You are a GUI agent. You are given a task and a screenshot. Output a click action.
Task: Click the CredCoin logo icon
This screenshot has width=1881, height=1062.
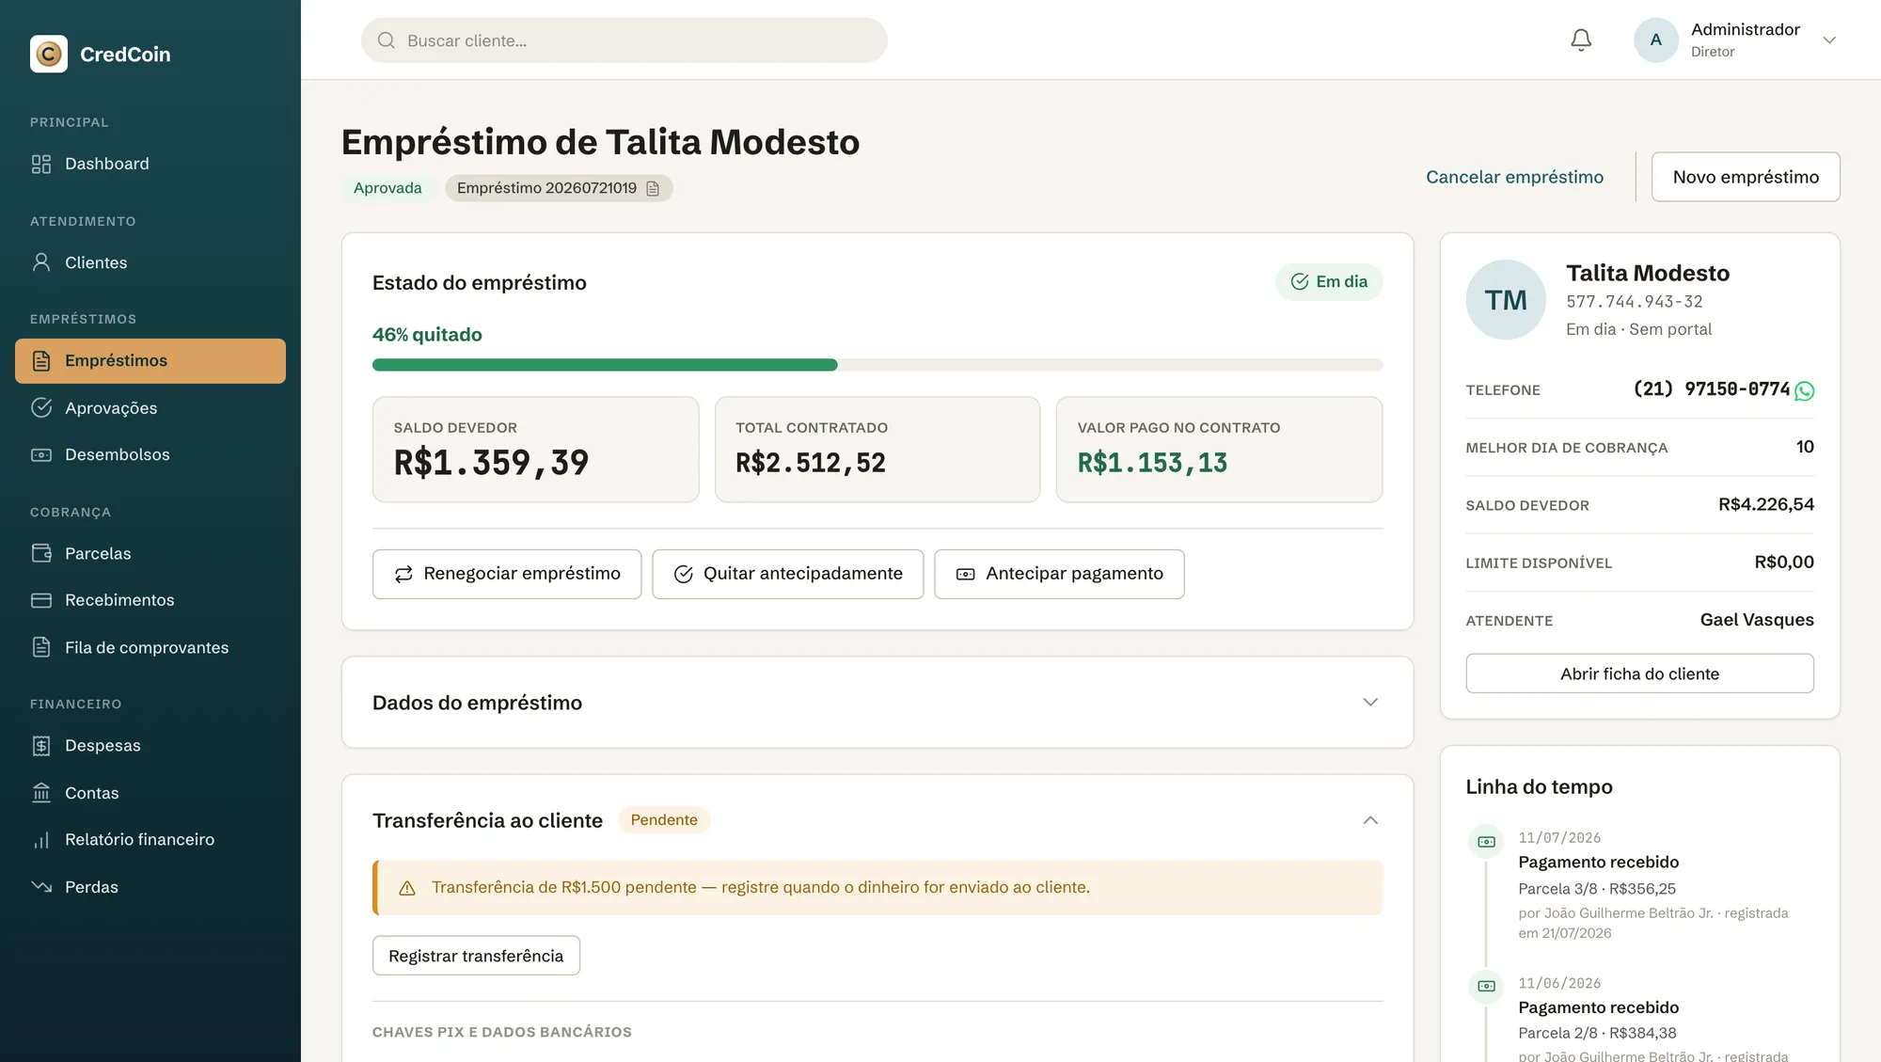(49, 54)
